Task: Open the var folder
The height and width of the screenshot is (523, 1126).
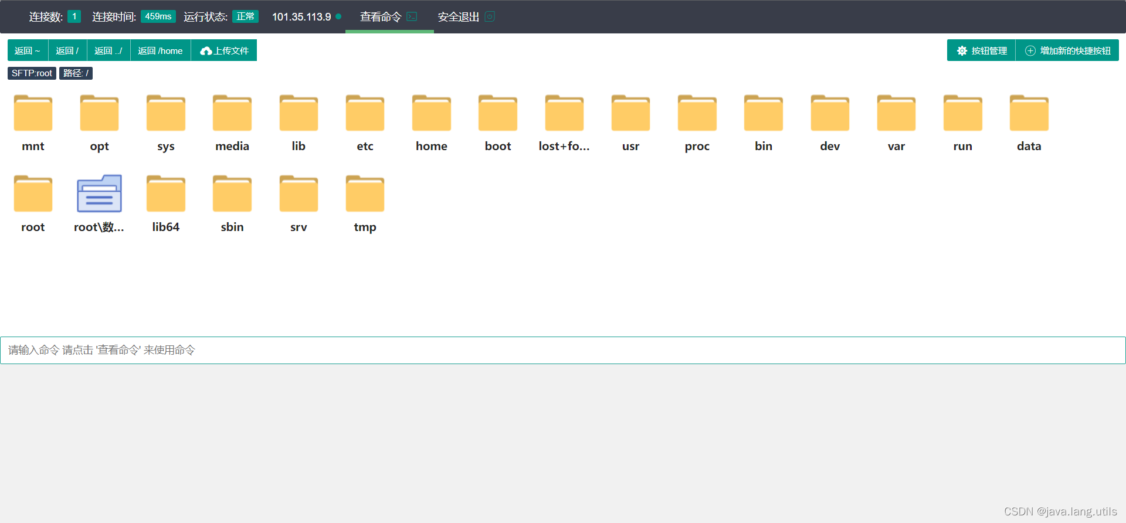Action: (x=896, y=113)
